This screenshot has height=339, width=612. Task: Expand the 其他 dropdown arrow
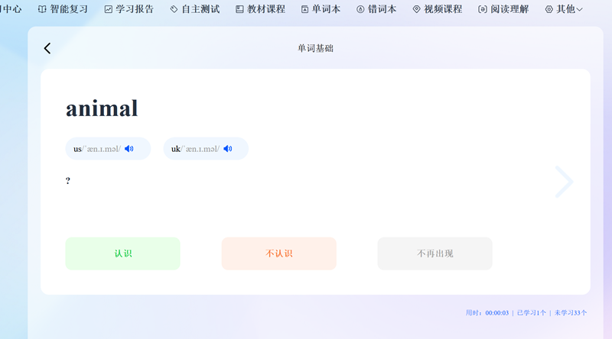point(580,9)
